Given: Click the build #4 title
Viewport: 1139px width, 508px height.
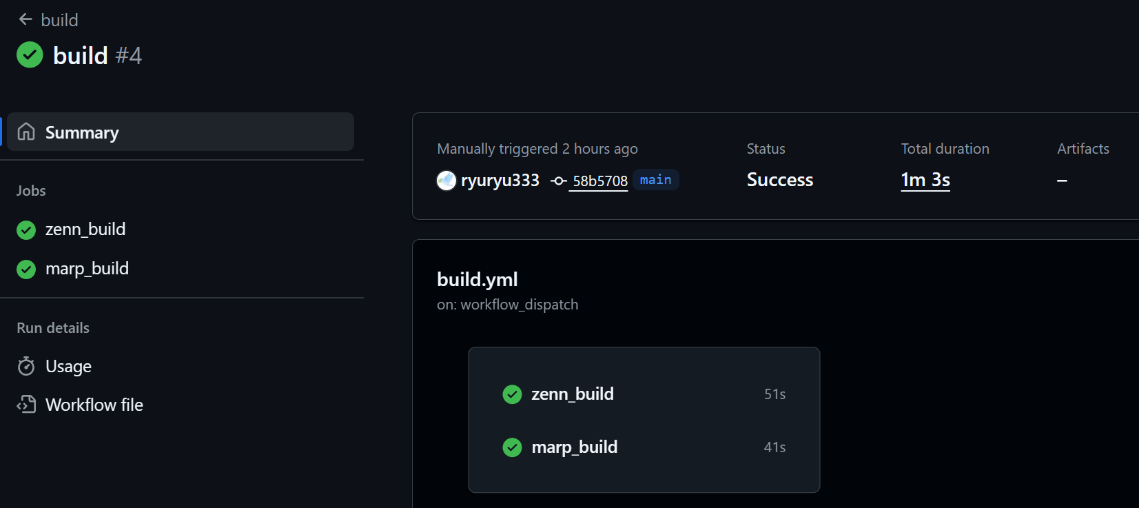Looking at the screenshot, I should 97,55.
